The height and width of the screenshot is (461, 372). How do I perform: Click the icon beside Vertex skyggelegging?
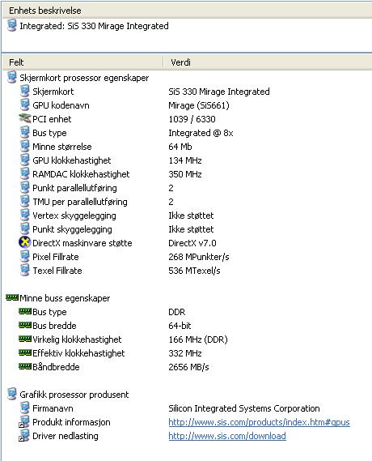(25, 216)
